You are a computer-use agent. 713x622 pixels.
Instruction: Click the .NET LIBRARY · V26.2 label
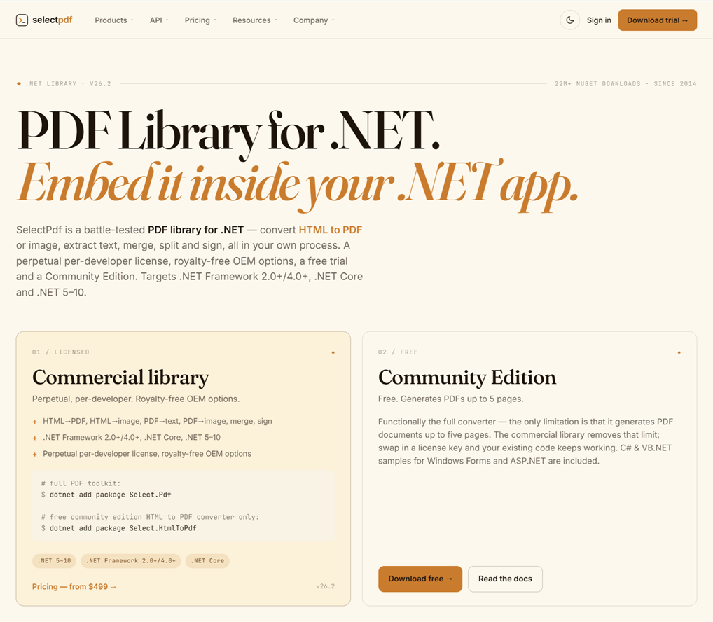point(68,83)
